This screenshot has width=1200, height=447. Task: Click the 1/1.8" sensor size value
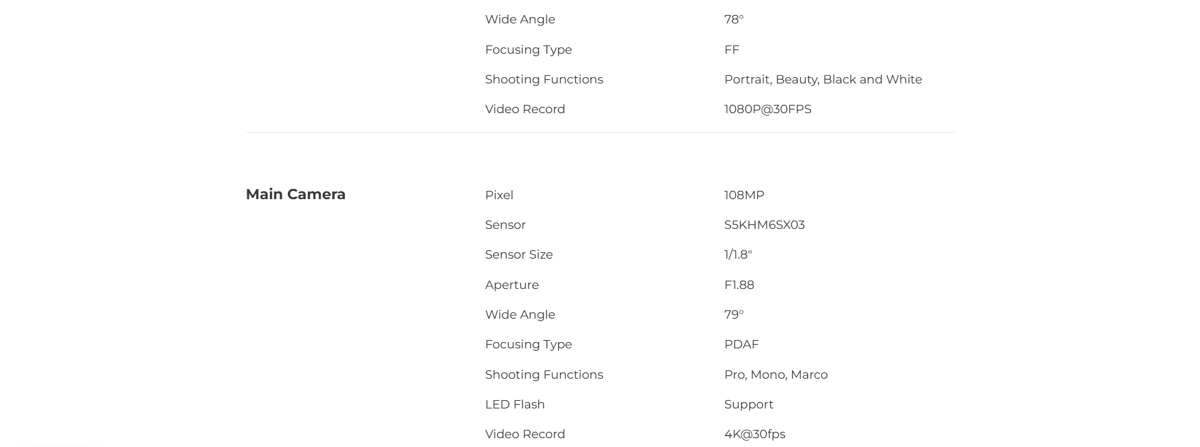(738, 254)
